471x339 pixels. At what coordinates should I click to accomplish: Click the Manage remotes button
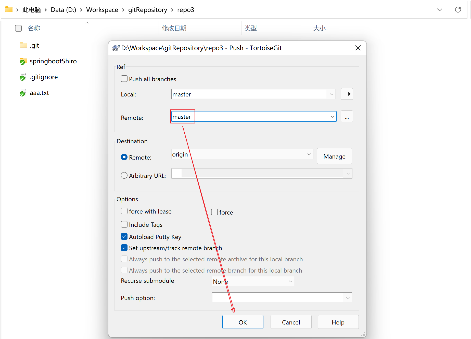pos(334,156)
